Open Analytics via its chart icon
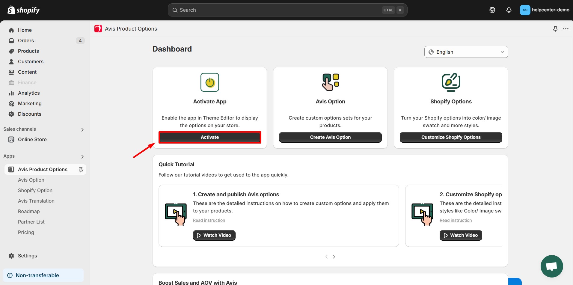Screen dimensions: 573x285 pyautogui.click(x=11, y=93)
